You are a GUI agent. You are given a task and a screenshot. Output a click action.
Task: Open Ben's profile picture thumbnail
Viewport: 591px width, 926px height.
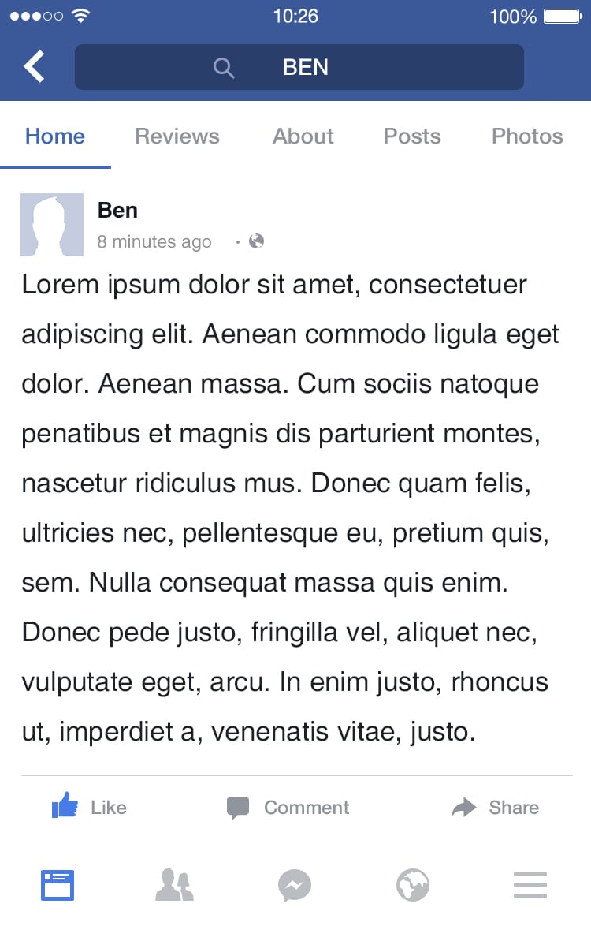tap(52, 225)
